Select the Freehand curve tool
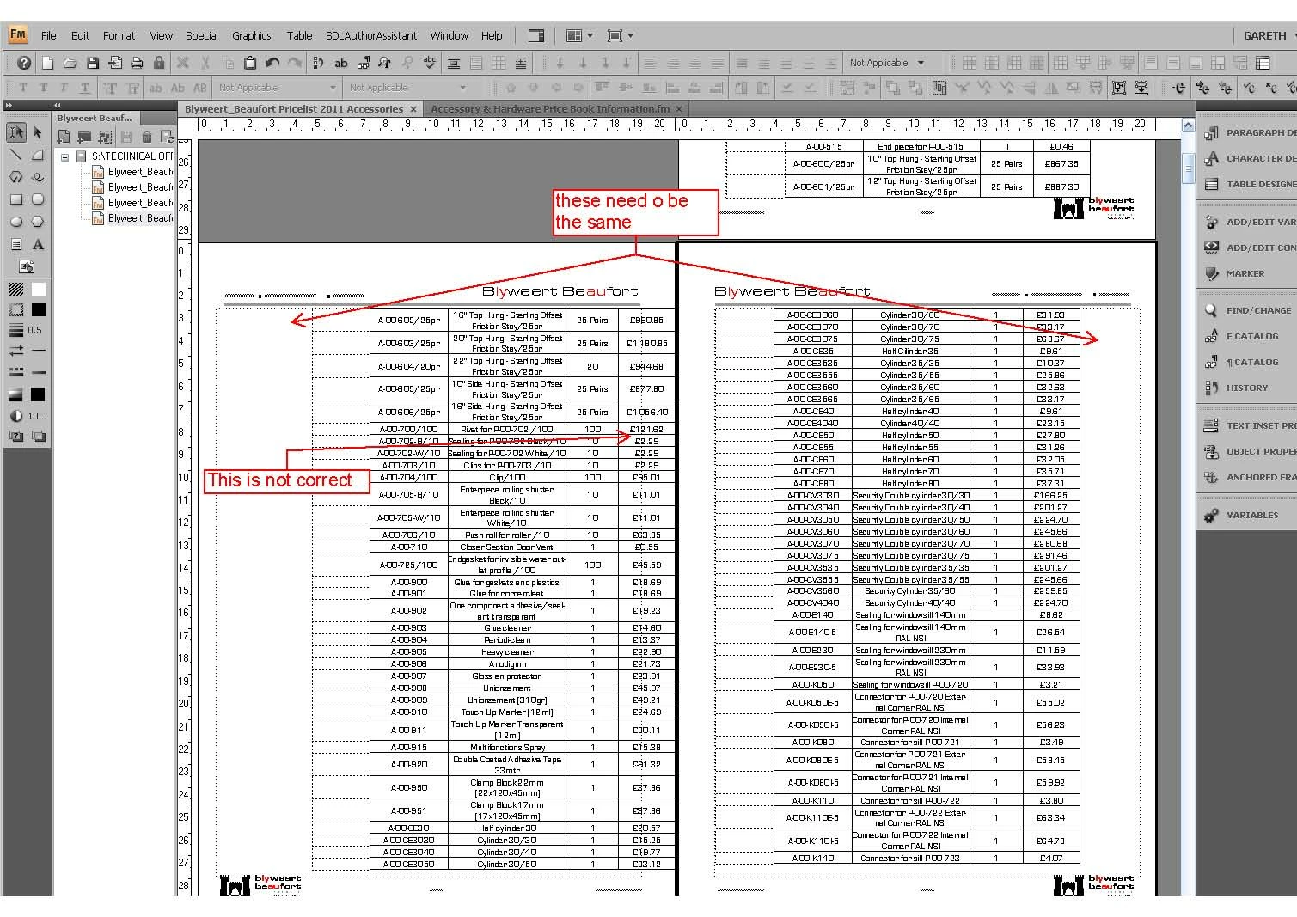1297x917 pixels. coord(38,177)
